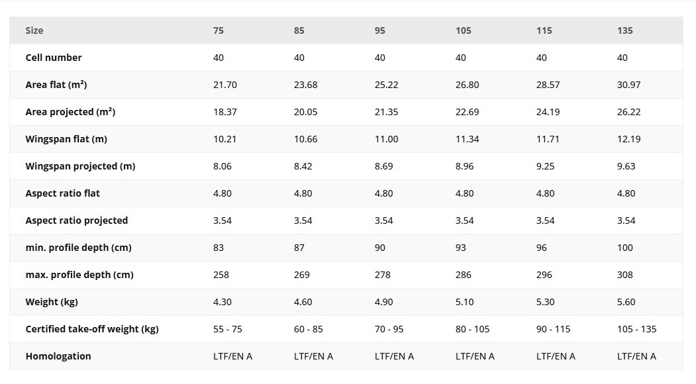696x384 pixels.
Task: Click the 55 - 75 take-off weight cell
Action: coord(228,329)
